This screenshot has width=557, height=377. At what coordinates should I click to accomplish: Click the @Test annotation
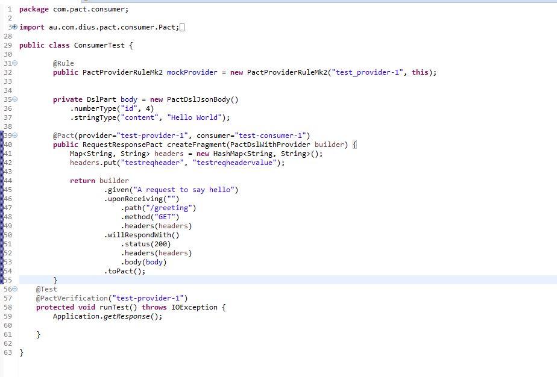point(46,289)
